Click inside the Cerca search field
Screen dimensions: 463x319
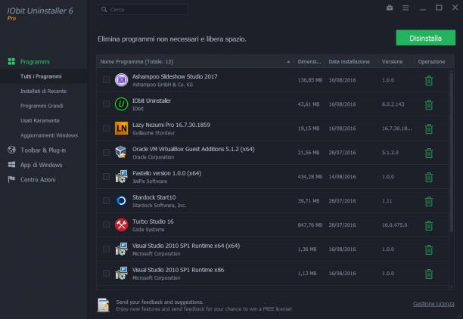click(x=143, y=9)
